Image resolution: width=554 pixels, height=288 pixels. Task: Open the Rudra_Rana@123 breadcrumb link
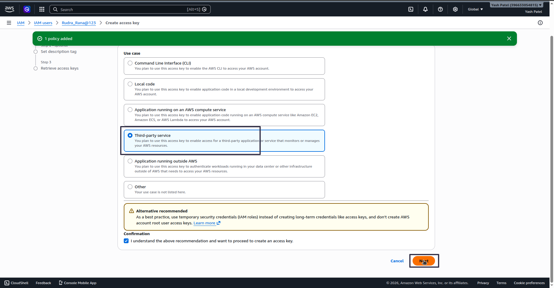tap(79, 23)
